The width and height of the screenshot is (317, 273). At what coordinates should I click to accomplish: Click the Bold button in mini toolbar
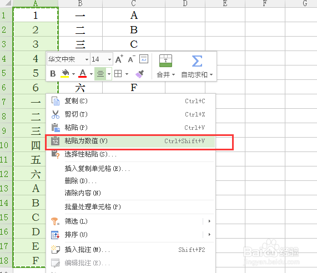pos(53,74)
